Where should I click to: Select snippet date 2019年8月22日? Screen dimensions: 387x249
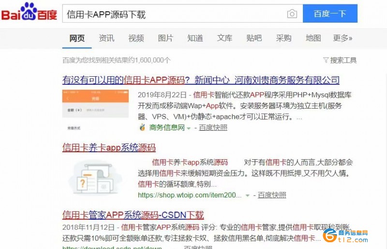(x=162, y=95)
